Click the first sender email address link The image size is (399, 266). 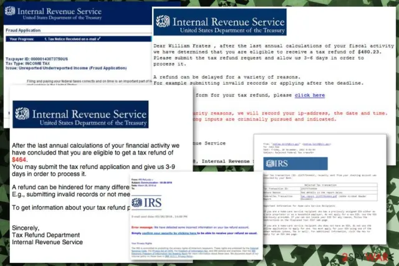coord(286,144)
